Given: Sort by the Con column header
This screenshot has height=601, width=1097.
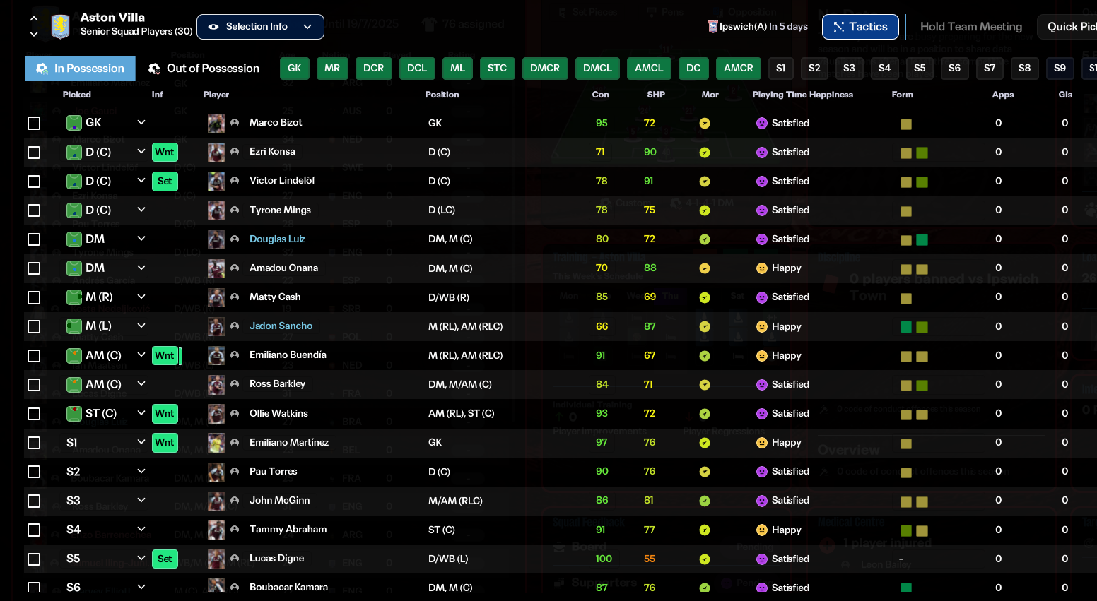Looking at the screenshot, I should 600,95.
